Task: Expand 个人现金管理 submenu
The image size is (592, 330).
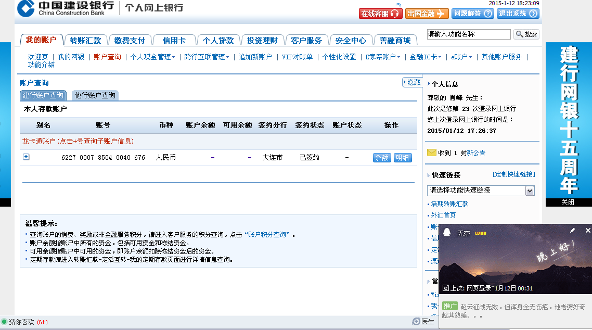Action: [x=152, y=57]
